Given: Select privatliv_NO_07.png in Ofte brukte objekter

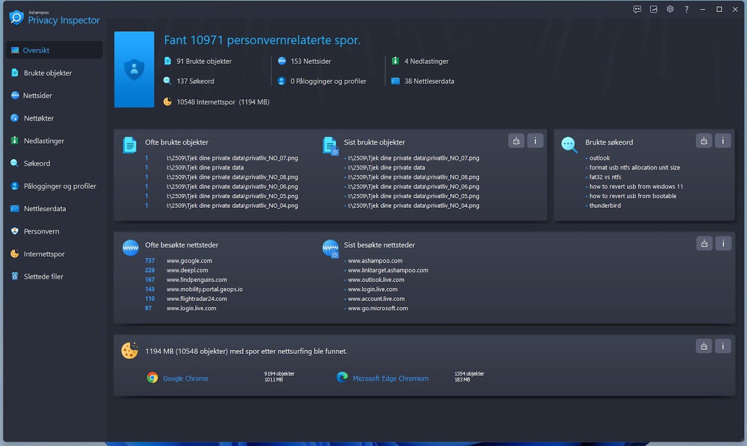Looking at the screenshot, I should 232,158.
